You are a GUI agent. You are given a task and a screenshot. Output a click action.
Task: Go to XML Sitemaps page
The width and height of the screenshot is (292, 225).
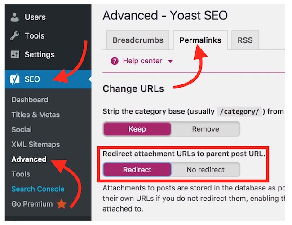click(35, 144)
